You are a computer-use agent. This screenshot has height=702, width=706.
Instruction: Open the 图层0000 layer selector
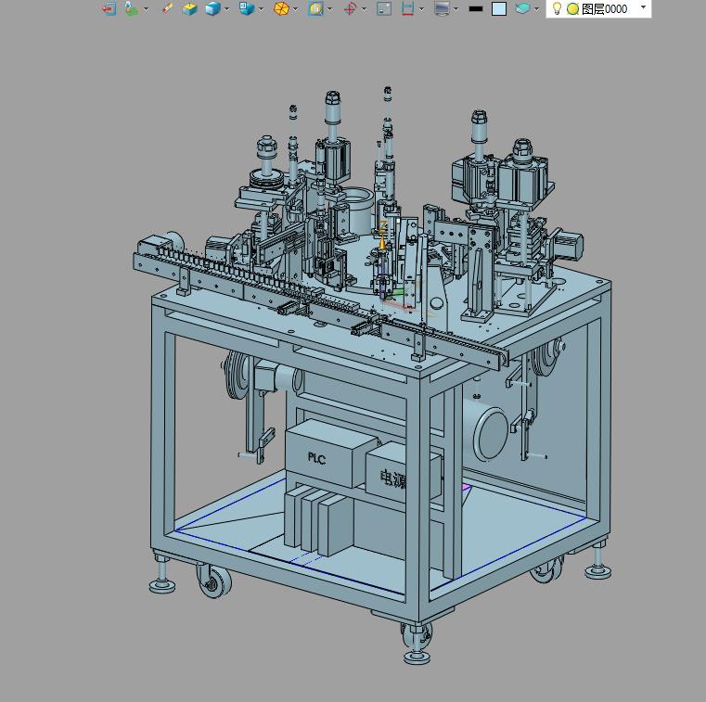coord(598,9)
